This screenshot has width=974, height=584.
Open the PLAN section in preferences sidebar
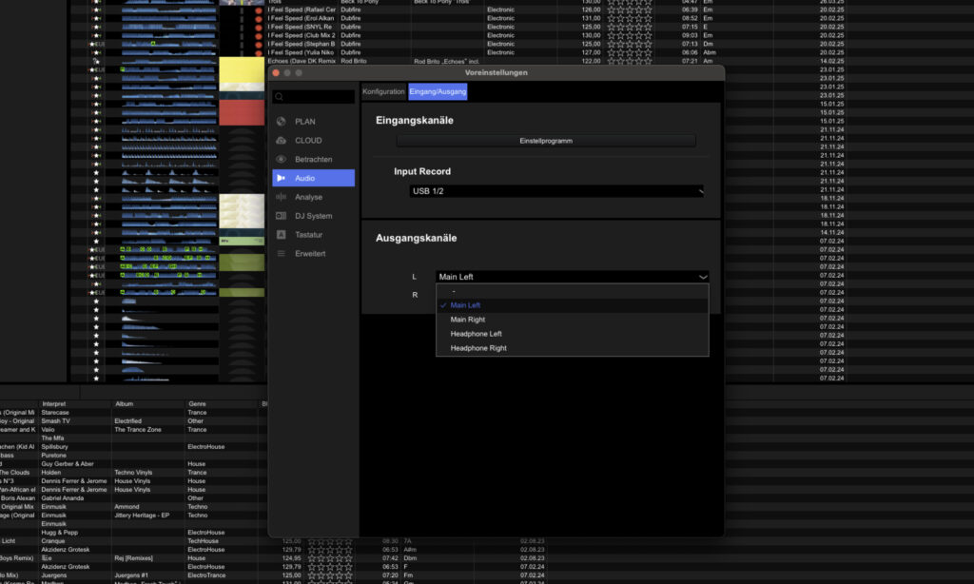[x=304, y=121]
